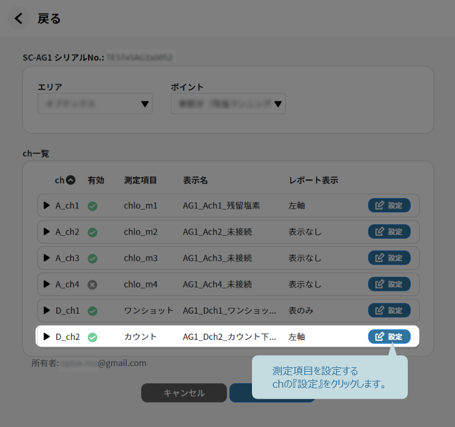Click the chlo_m3 measurement item
Image resolution: width=455 pixels, height=427 pixels.
click(x=140, y=258)
